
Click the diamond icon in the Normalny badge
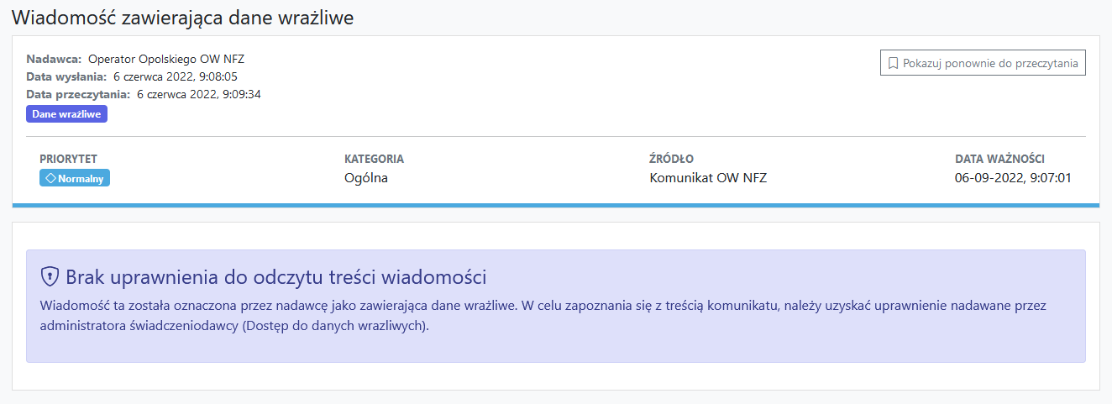point(50,178)
